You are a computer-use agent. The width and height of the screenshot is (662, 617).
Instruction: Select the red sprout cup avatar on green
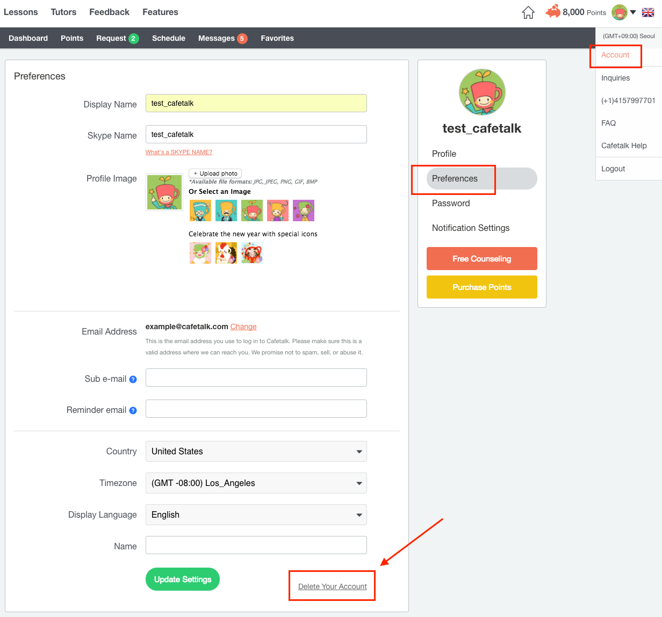tap(252, 210)
